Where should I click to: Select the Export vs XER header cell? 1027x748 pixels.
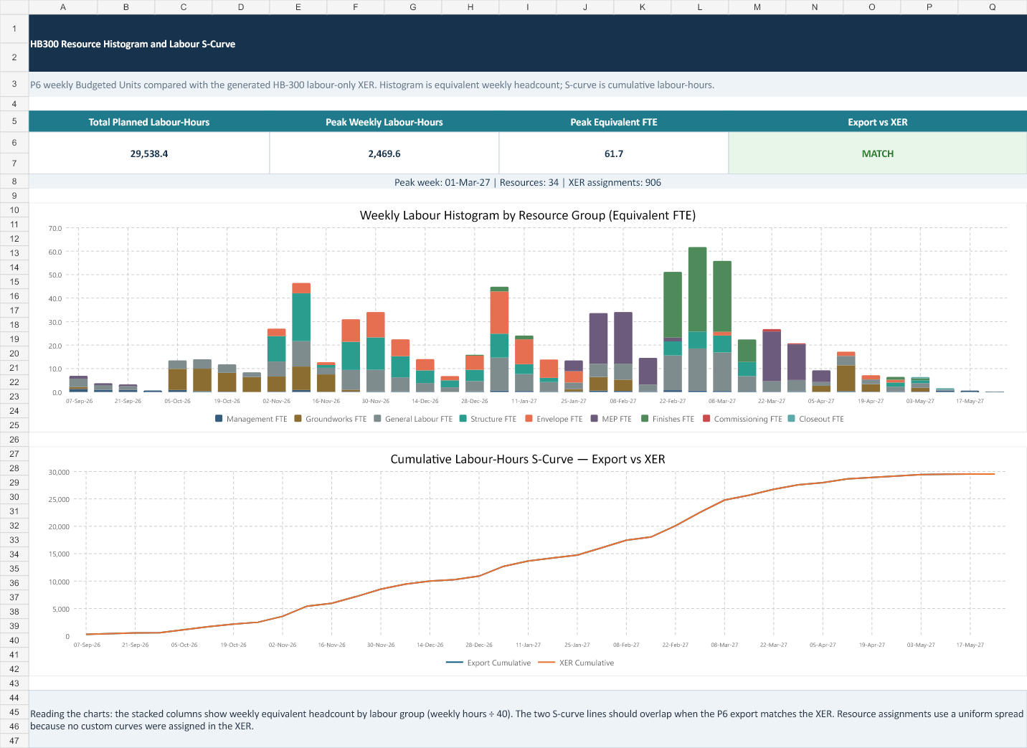878,122
